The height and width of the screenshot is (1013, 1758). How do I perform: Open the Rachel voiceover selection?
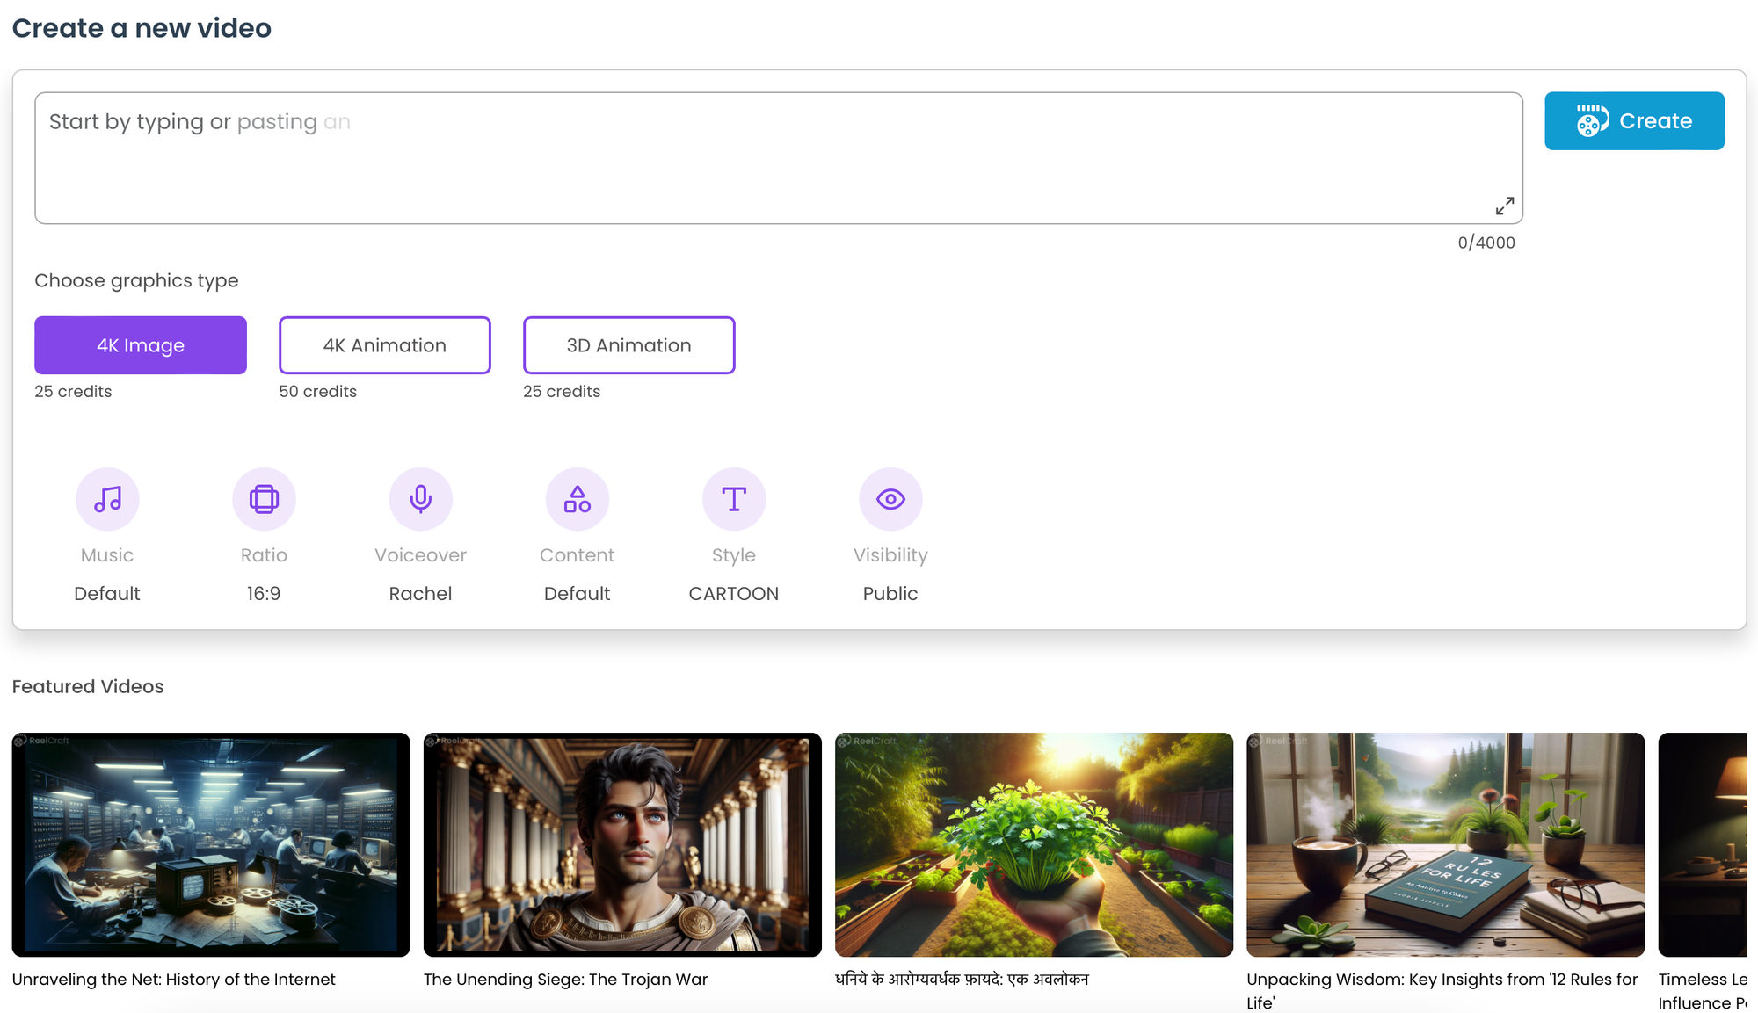420,594
